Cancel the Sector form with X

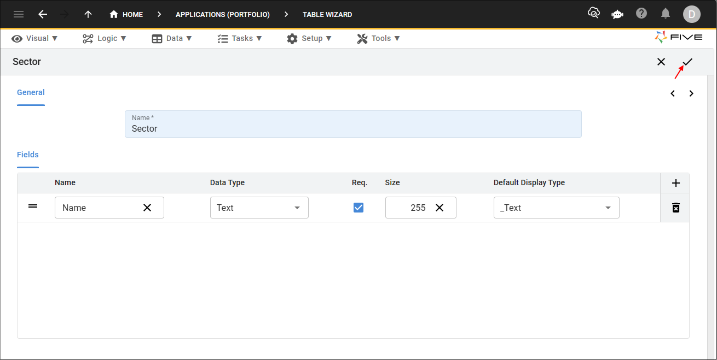click(661, 62)
